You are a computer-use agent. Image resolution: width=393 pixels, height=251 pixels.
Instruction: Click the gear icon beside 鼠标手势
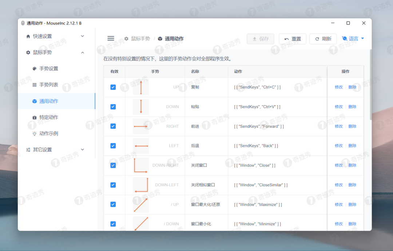[28, 52]
